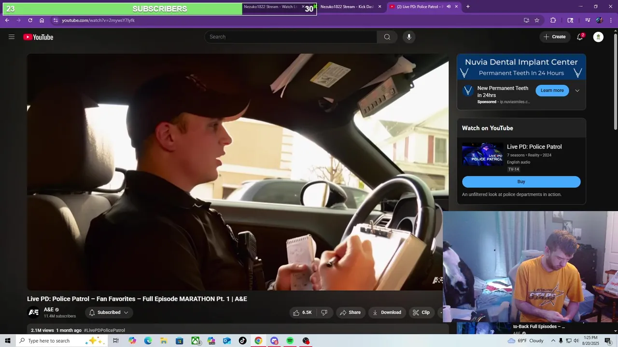The height and width of the screenshot is (347, 618).
Task: Open the weather 69°F Cloudy widget
Action: coord(526,341)
